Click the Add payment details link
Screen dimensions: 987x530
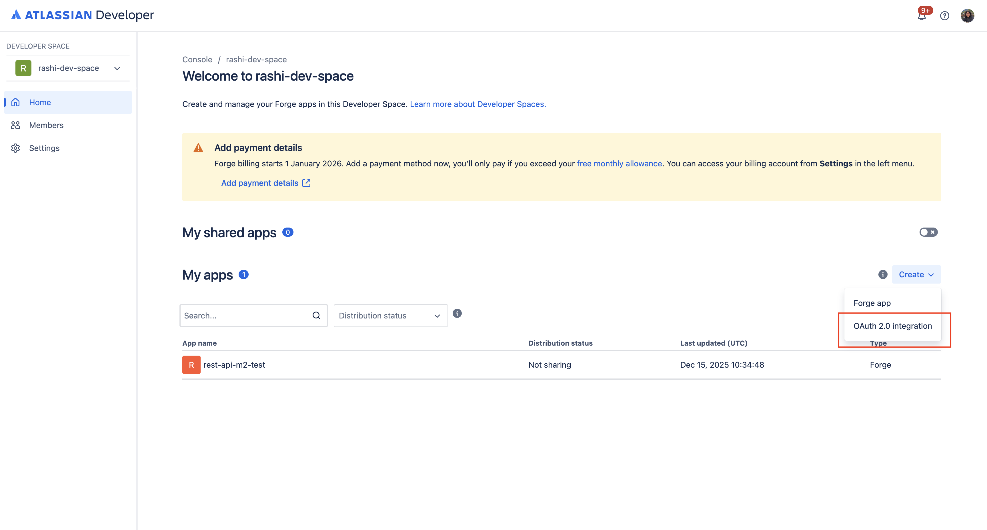pyautogui.click(x=259, y=183)
